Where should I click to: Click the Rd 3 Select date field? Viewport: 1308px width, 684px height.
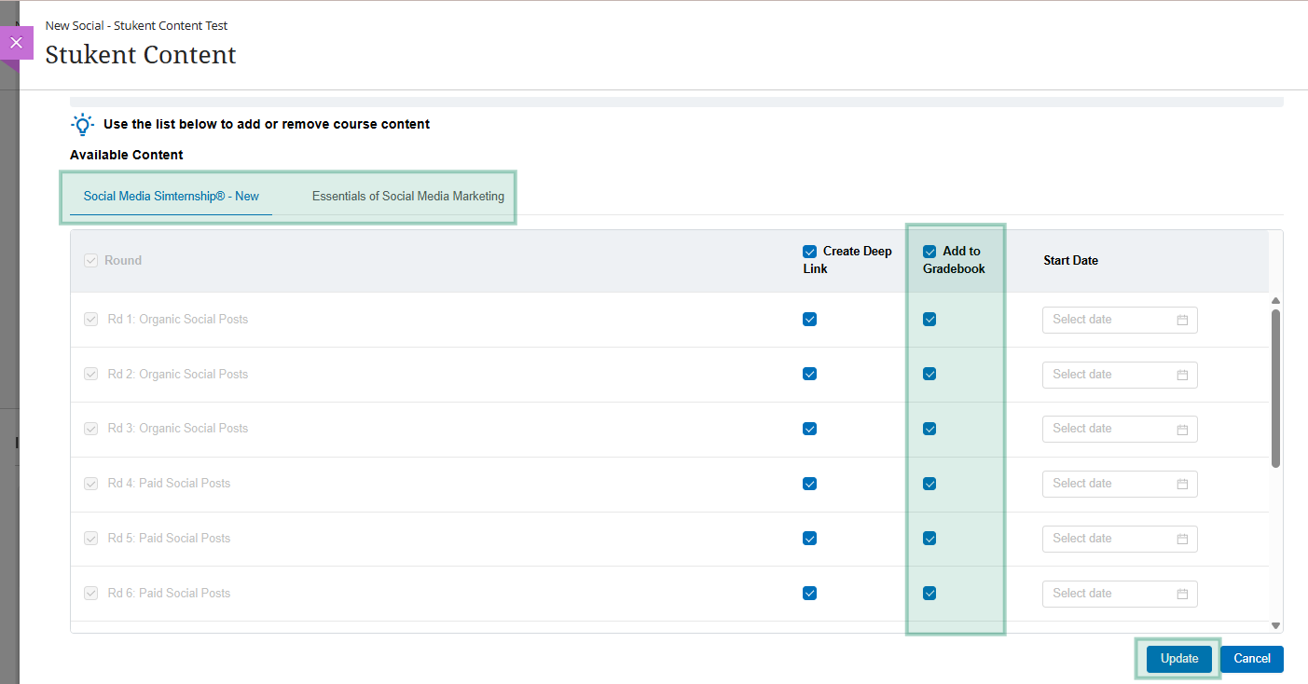coord(1120,429)
